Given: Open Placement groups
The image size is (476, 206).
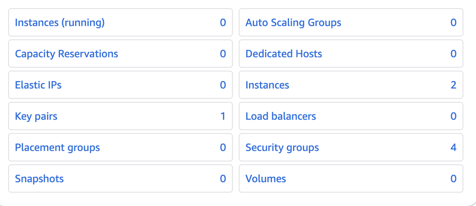Looking at the screenshot, I should pyautogui.click(x=58, y=148).
